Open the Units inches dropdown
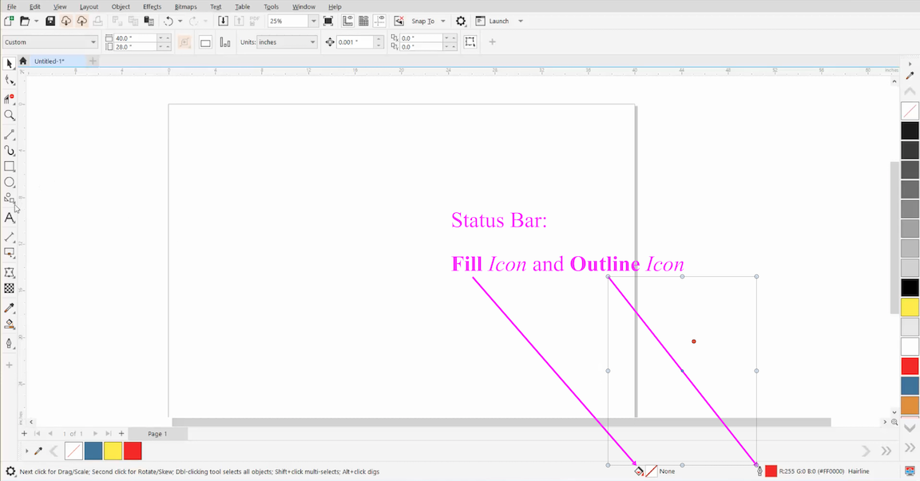The image size is (920, 481). [x=311, y=42]
